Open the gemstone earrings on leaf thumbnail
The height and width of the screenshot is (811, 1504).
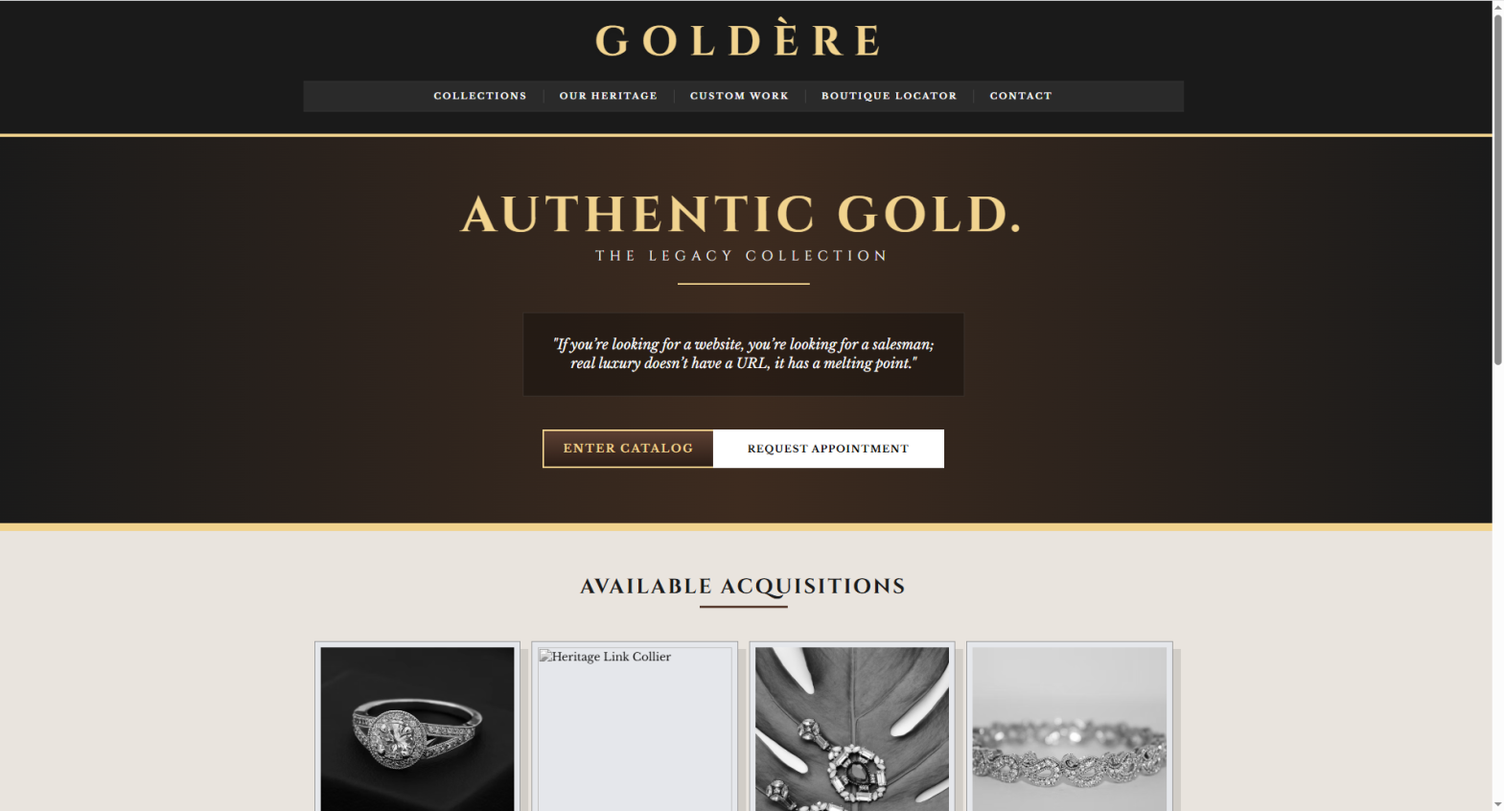tap(852, 729)
